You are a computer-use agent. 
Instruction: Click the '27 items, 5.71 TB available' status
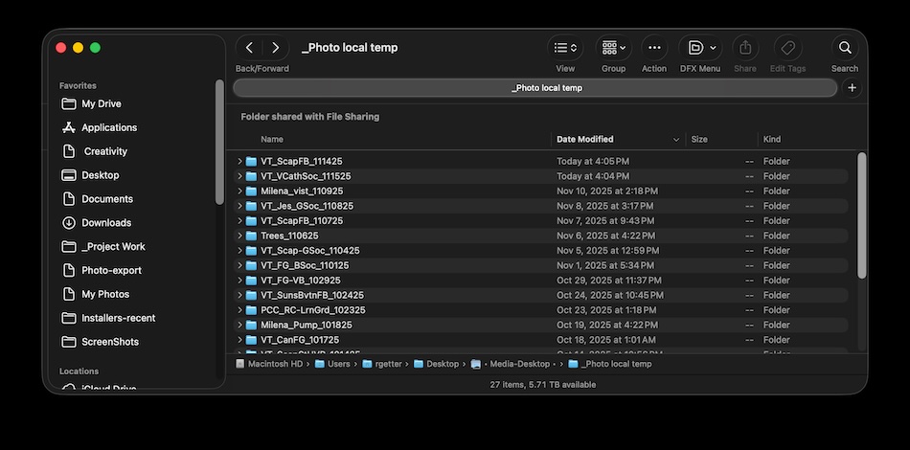click(542, 385)
